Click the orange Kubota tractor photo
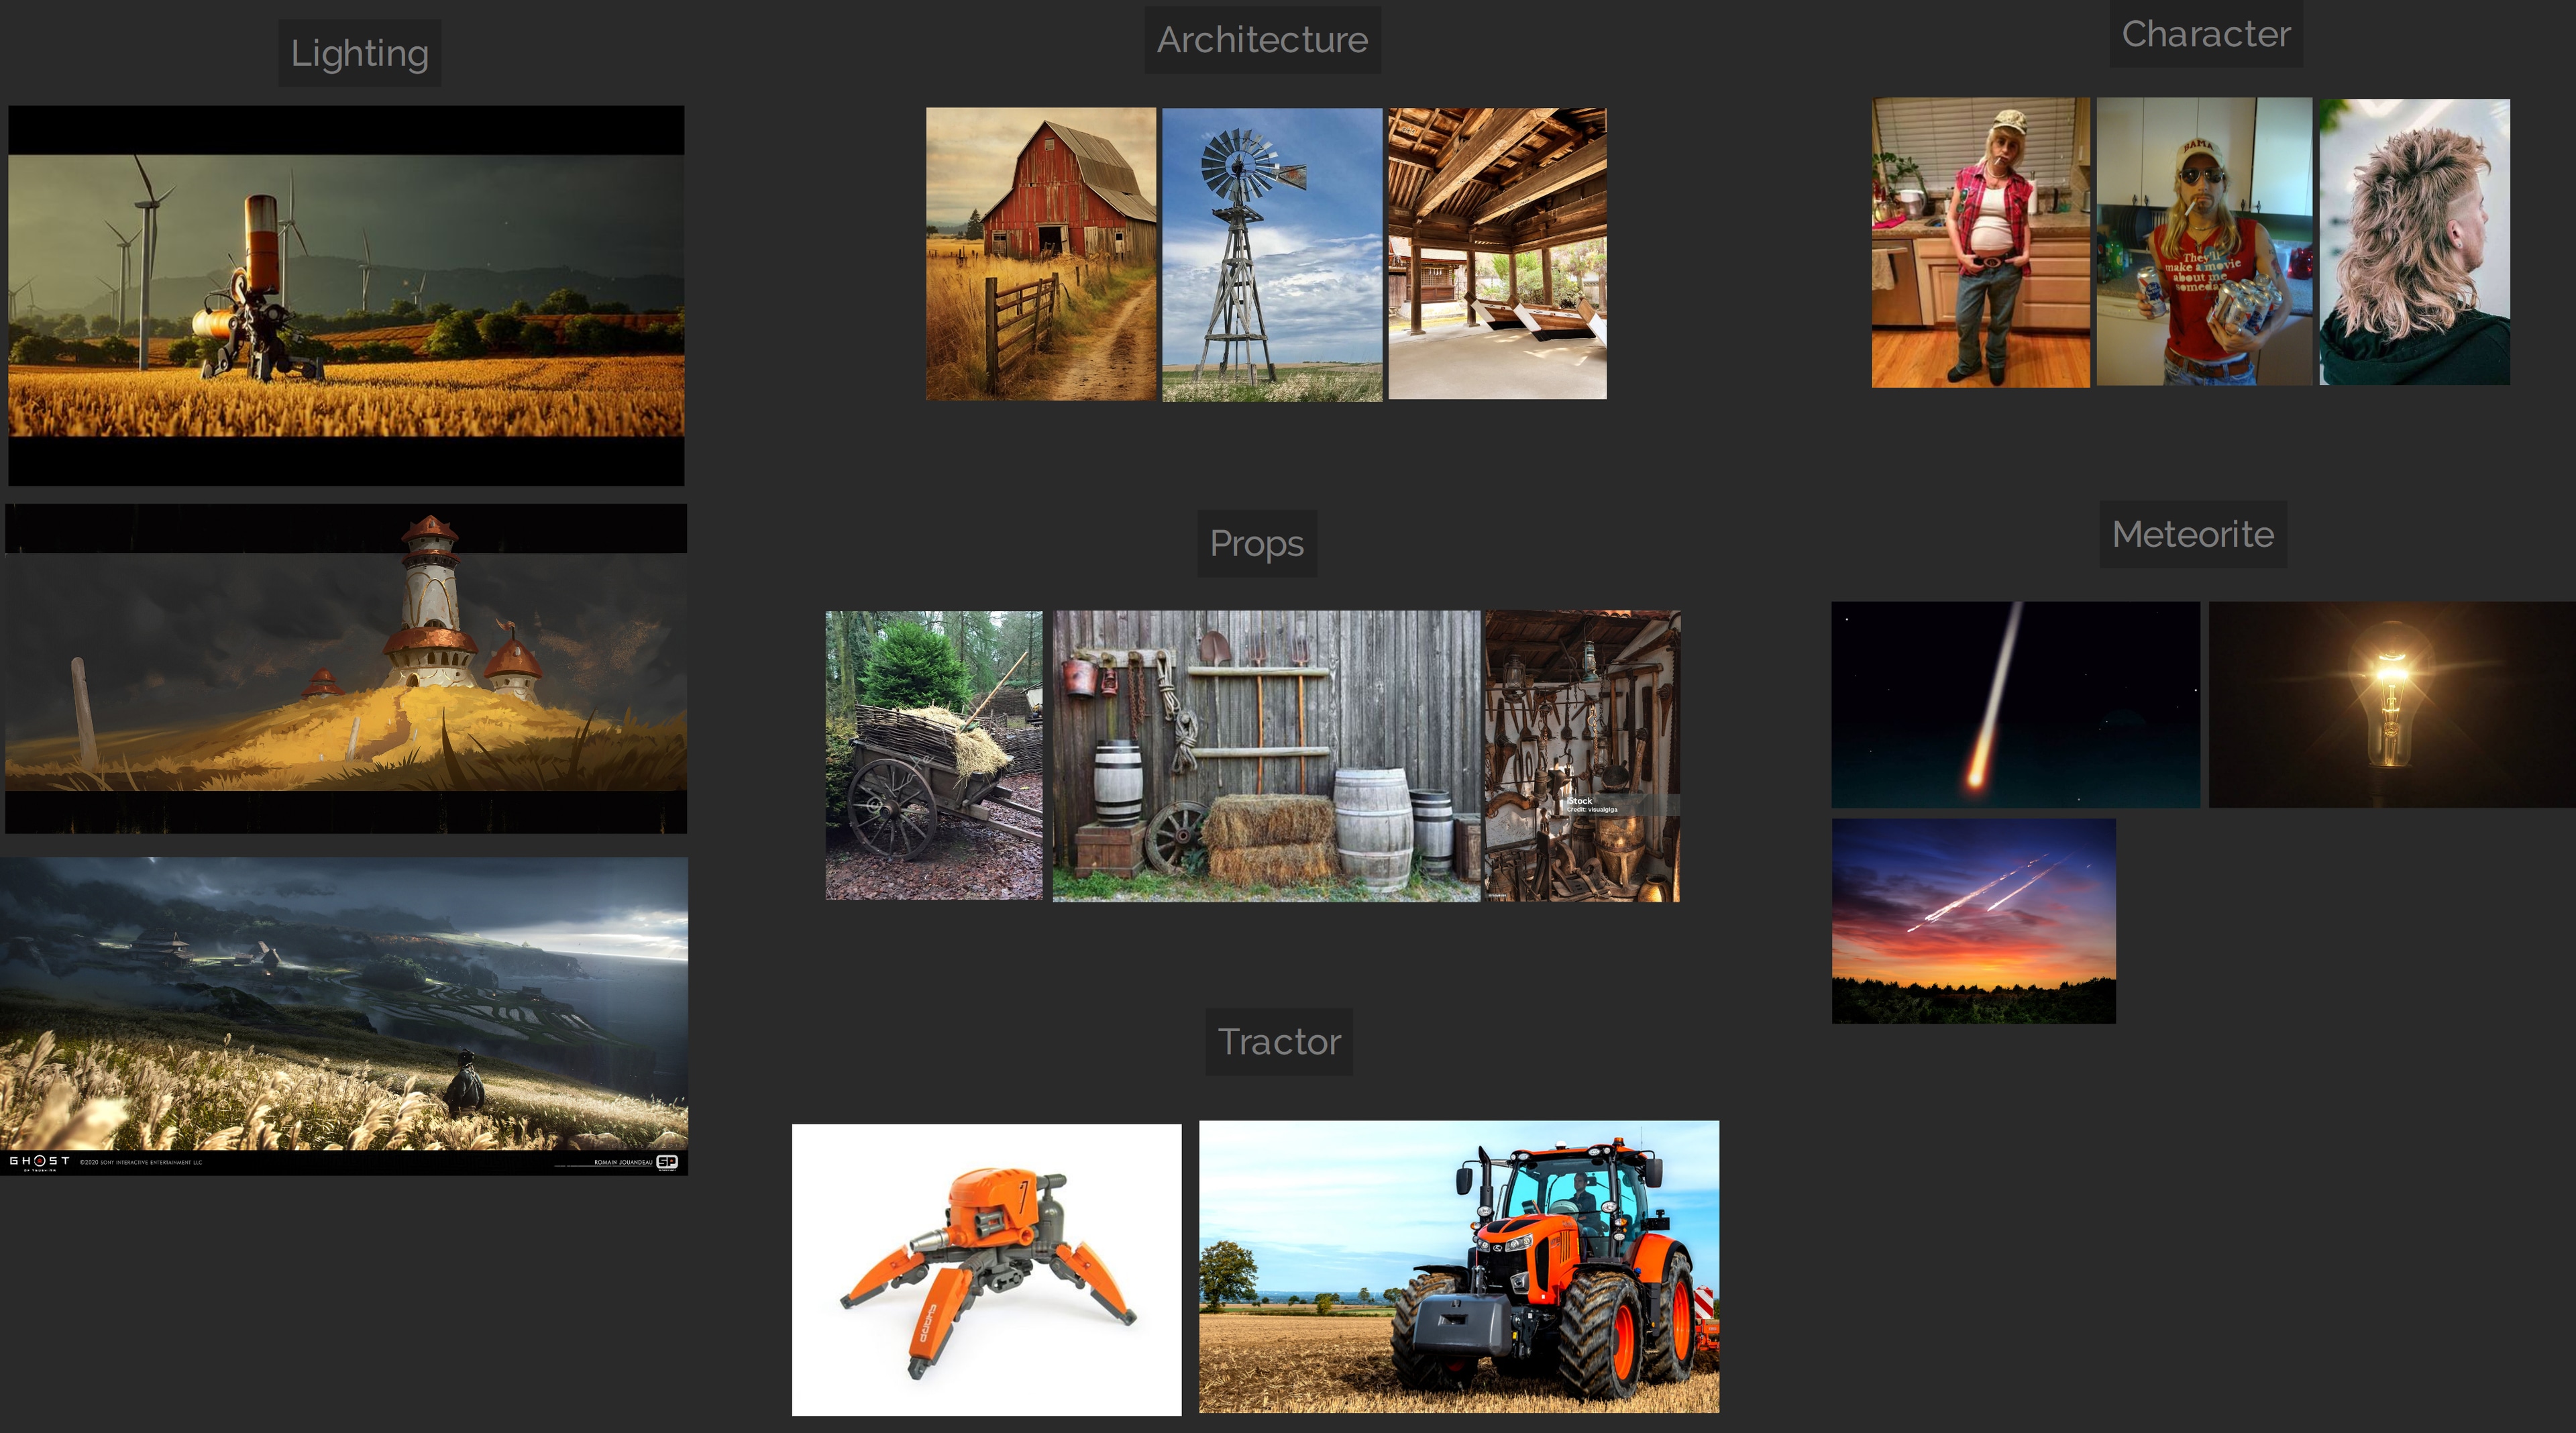This screenshot has width=2576, height=1433. click(1458, 1266)
